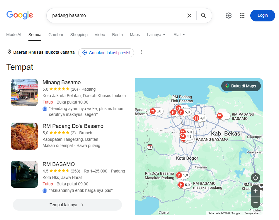This screenshot has width=279, height=220.
Task: Open the Video tab
Action: point(100,35)
